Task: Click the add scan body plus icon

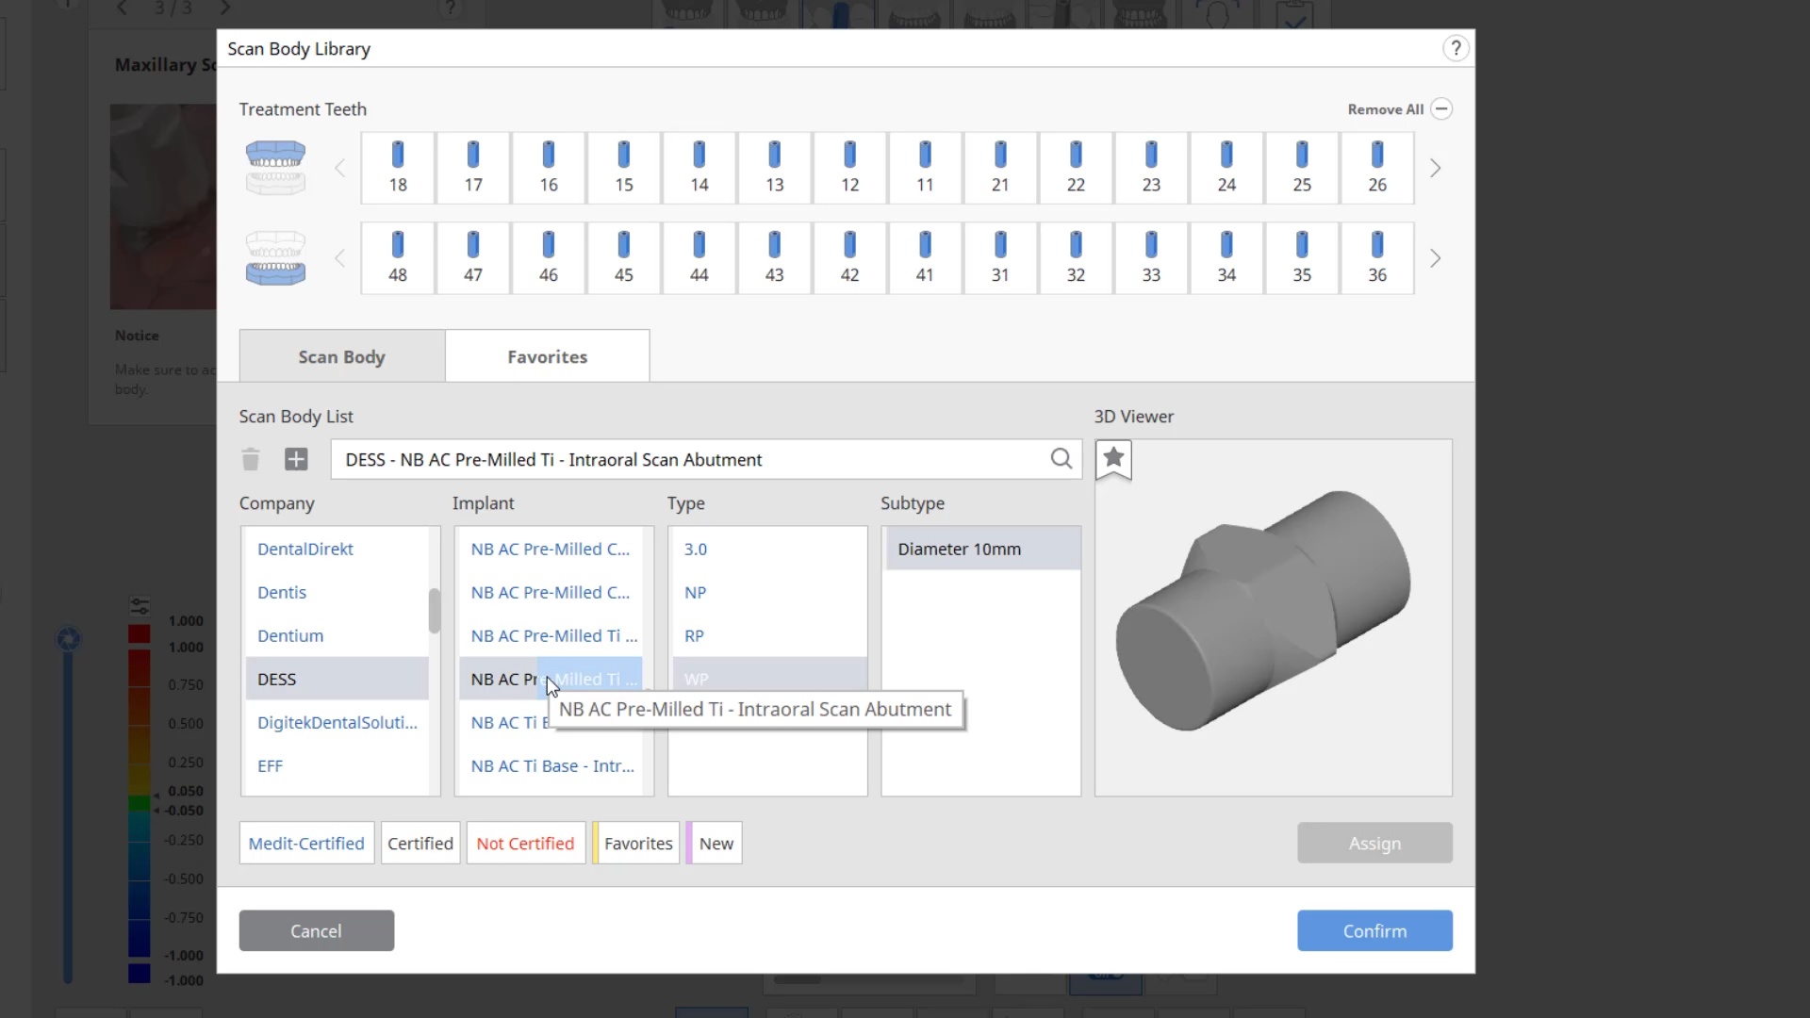Action: pyautogui.click(x=296, y=459)
